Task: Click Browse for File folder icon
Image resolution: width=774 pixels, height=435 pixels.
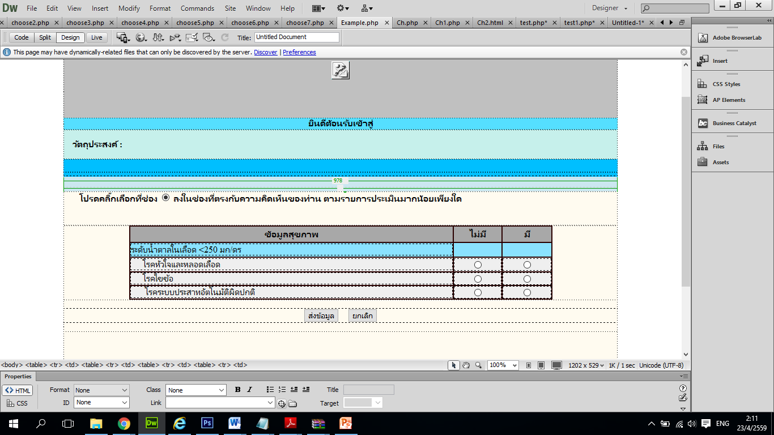Action: (x=292, y=403)
